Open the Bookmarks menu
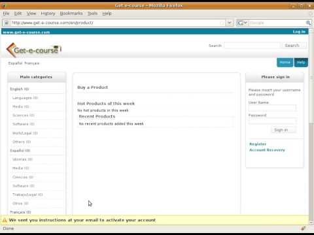This screenshot has width=314, height=235. pos(71,14)
